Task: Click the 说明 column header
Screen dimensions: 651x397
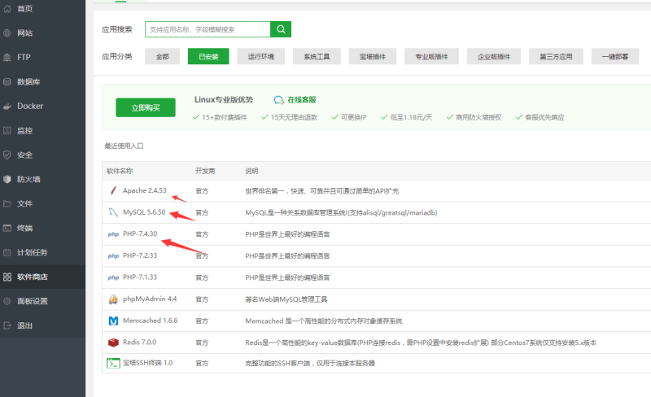Action: (x=251, y=171)
